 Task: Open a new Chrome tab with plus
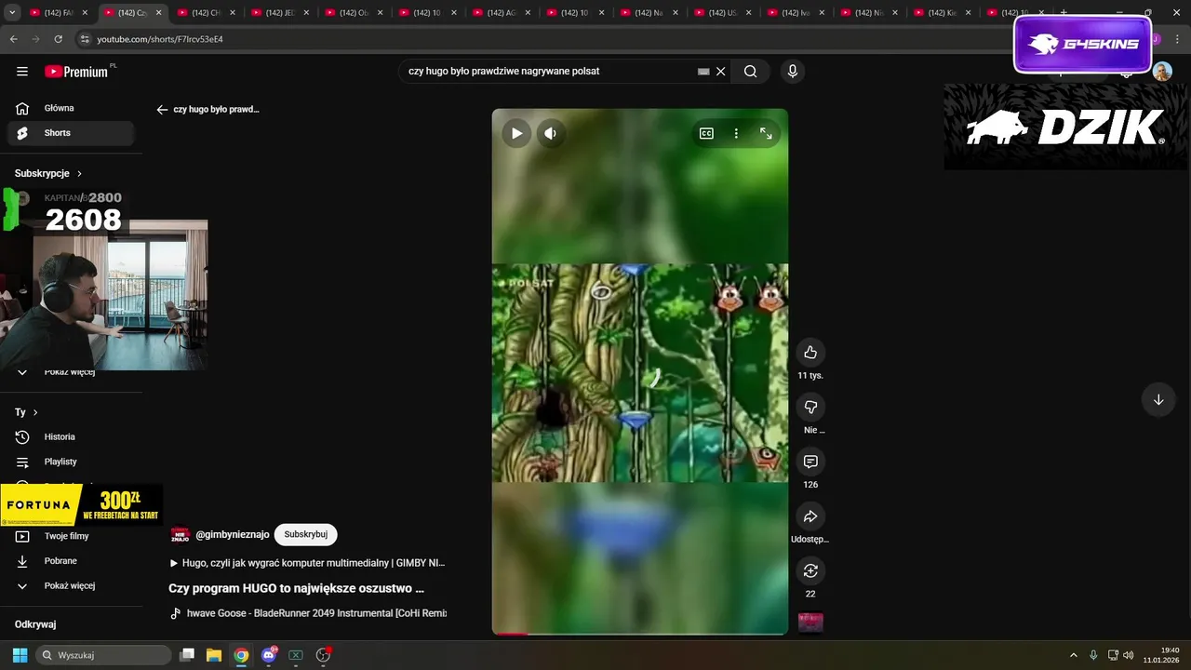(x=1064, y=12)
